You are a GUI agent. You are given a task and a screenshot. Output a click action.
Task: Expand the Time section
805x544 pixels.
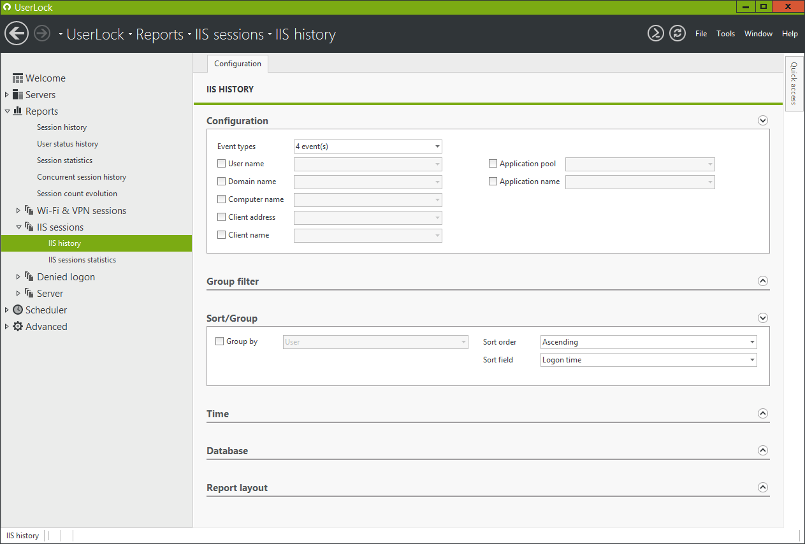pyautogui.click(x=763, y=413)
